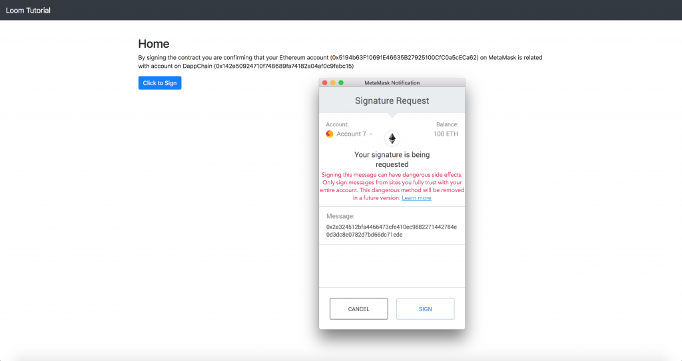Image resolution: width=682 pixels, height=361 pixels.
Task: Open the Account 7 dropdown
Action: click(x=354, y=134)
